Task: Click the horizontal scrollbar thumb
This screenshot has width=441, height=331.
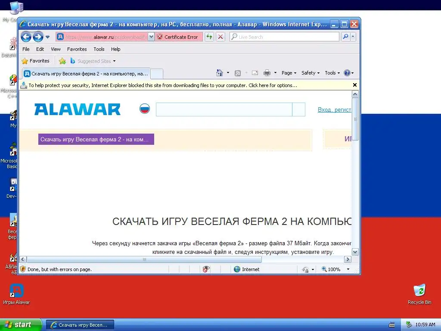Action: 144,259
